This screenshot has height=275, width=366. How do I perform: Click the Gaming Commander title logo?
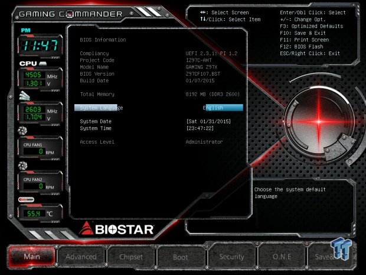pyautogui.click(x=70, y=14)
